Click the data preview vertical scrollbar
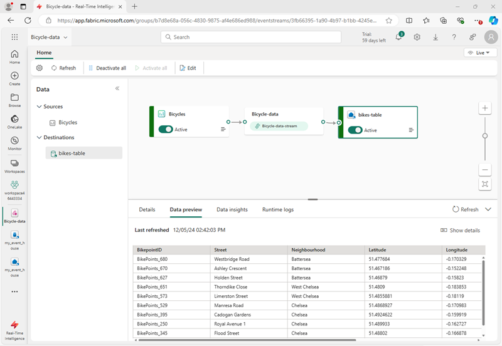Viewport: 502px width, 346px height. pyautogui.click(x=483, y=293)
